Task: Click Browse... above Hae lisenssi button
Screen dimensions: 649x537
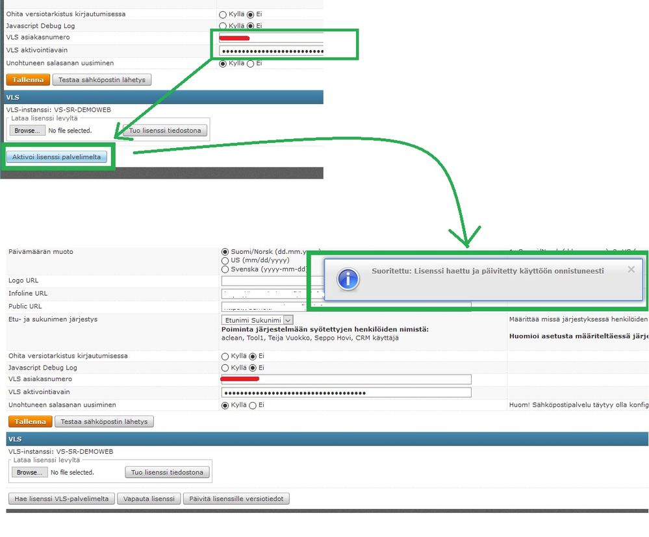Action: [x=29, y=472]
